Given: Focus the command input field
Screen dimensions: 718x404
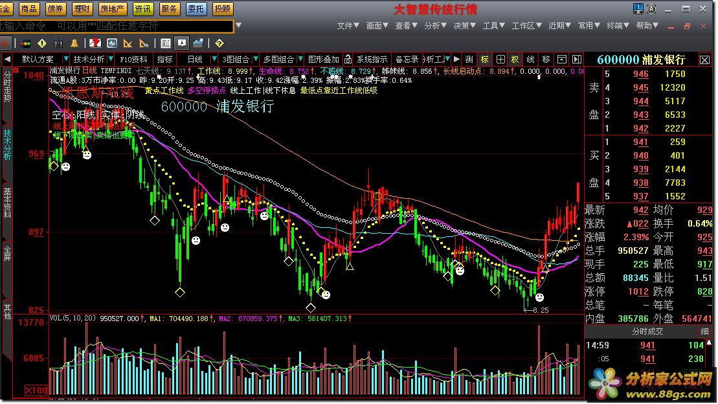Looking at the screenshot, I should (117, 26).
